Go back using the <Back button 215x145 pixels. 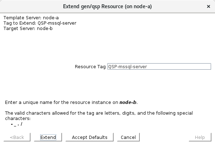(x=17, y=137)
